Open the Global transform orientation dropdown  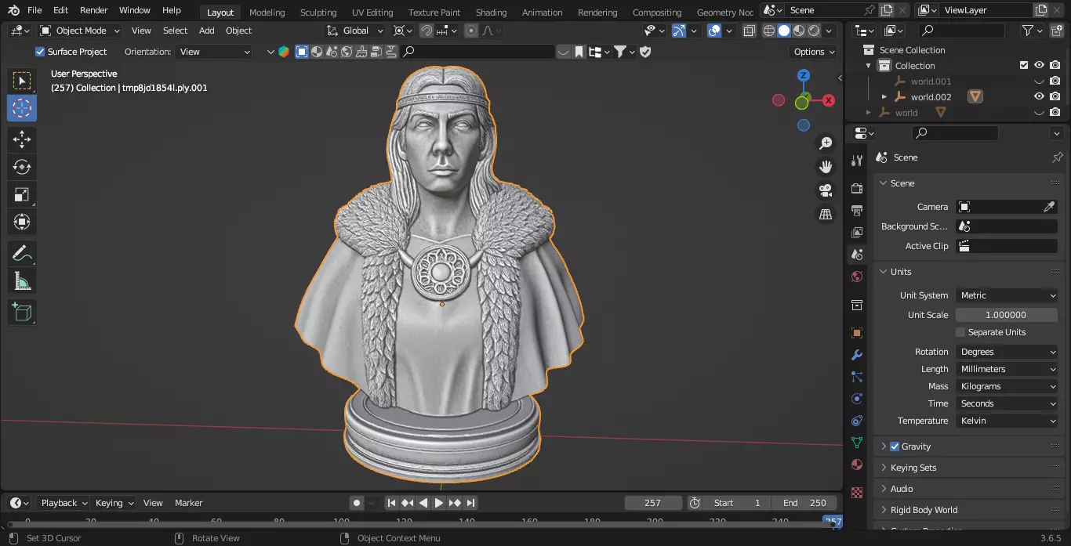pyautogui.click(x=355, y=31)
